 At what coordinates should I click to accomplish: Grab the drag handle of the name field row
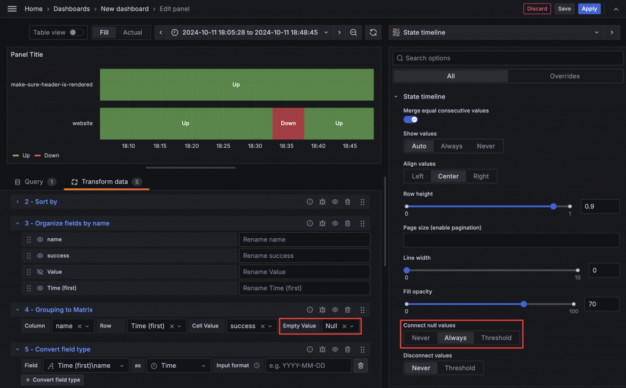pyautogui.click(x=29, y=240)
